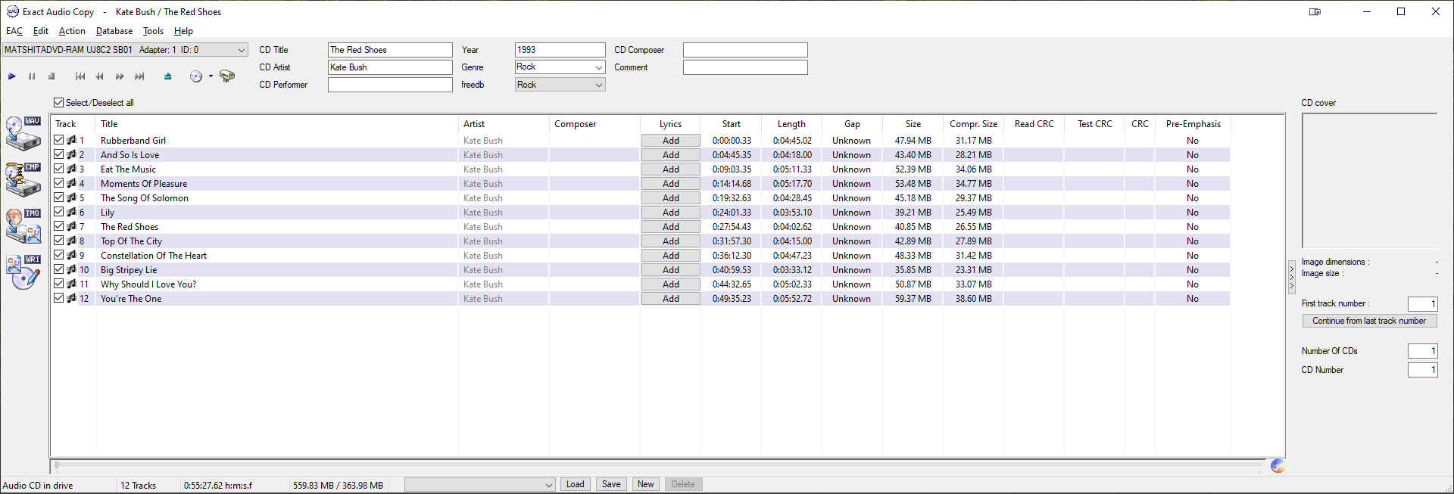Toggle Select/Deselect all checkbox

pos(59,103)
